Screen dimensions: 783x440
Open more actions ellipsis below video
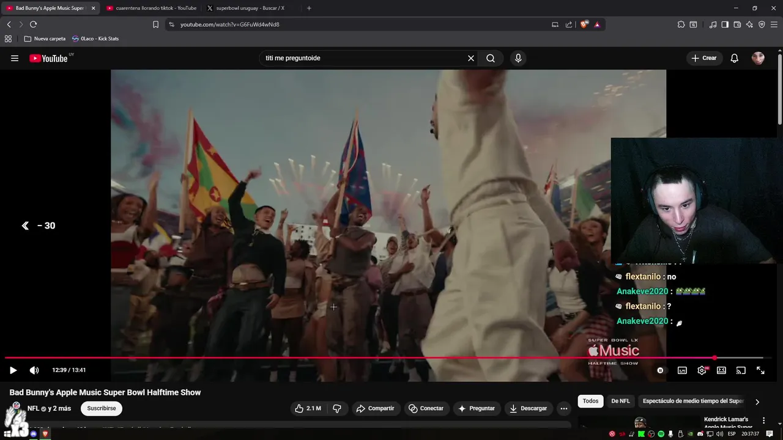click(x=564, y=408)
